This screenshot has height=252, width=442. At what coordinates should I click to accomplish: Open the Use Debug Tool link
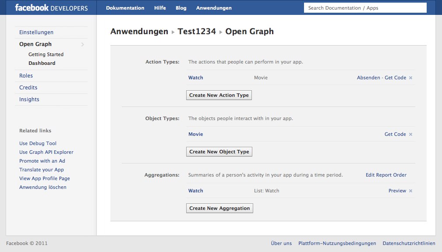point(38,143)
